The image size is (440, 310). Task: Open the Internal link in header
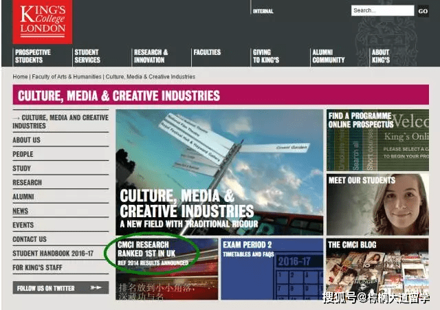point(263,11)
